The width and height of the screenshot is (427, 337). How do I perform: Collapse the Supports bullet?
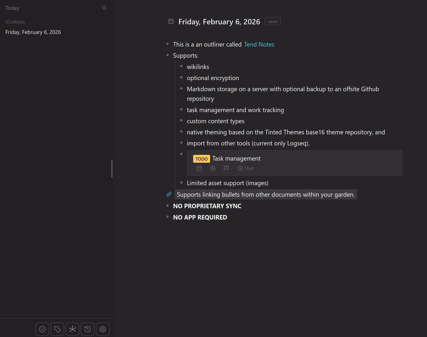tap(167, 55)
